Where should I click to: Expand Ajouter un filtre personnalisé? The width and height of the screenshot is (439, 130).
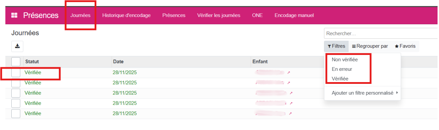pos(365,93)
